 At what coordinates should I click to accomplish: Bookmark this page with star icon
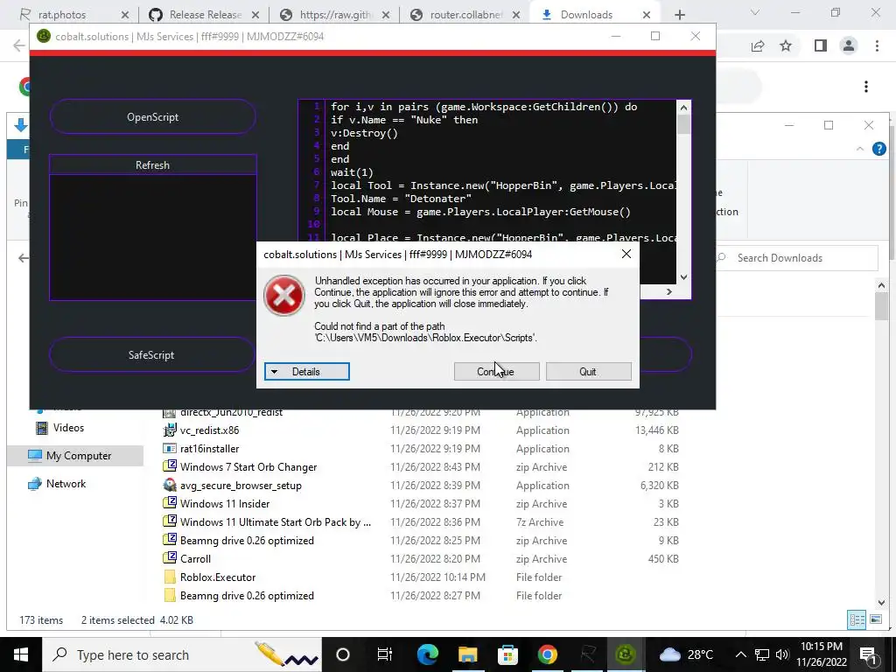pos(786,45)
